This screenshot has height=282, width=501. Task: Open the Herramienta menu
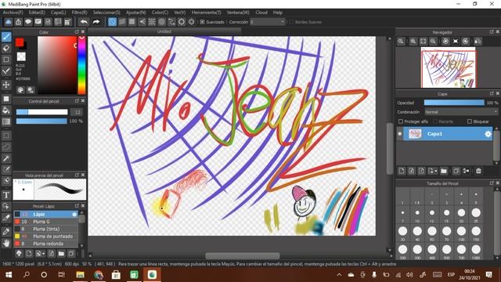point(206,13)
